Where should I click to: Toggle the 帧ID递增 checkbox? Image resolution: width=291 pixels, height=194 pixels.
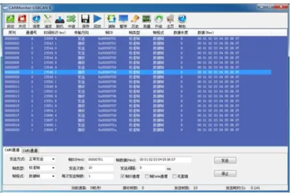click(122, 176)
